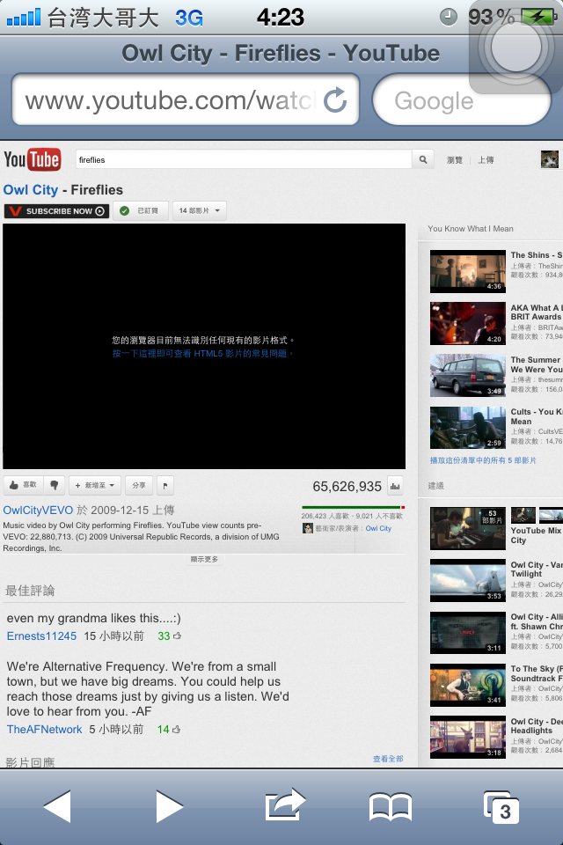Go forward with Safari forward arrow
This screenshot has height=845, width=563.
(169, 806)
